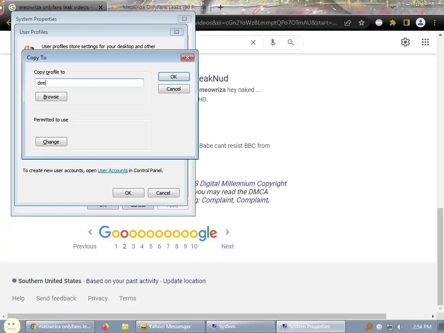Open the Chrome tab search dropdown arrow
Viewport: 444px width, 333px height.
pyautogui.click(x=392, y=7)
